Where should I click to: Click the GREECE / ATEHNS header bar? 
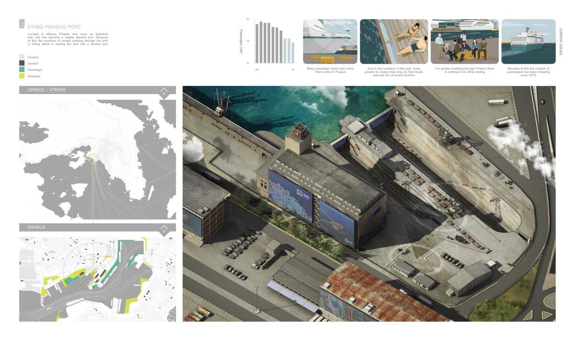(x=86, y=90)
